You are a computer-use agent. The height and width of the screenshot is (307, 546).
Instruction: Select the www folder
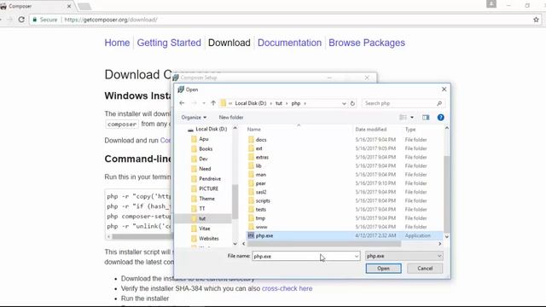[x=261, y=227]
